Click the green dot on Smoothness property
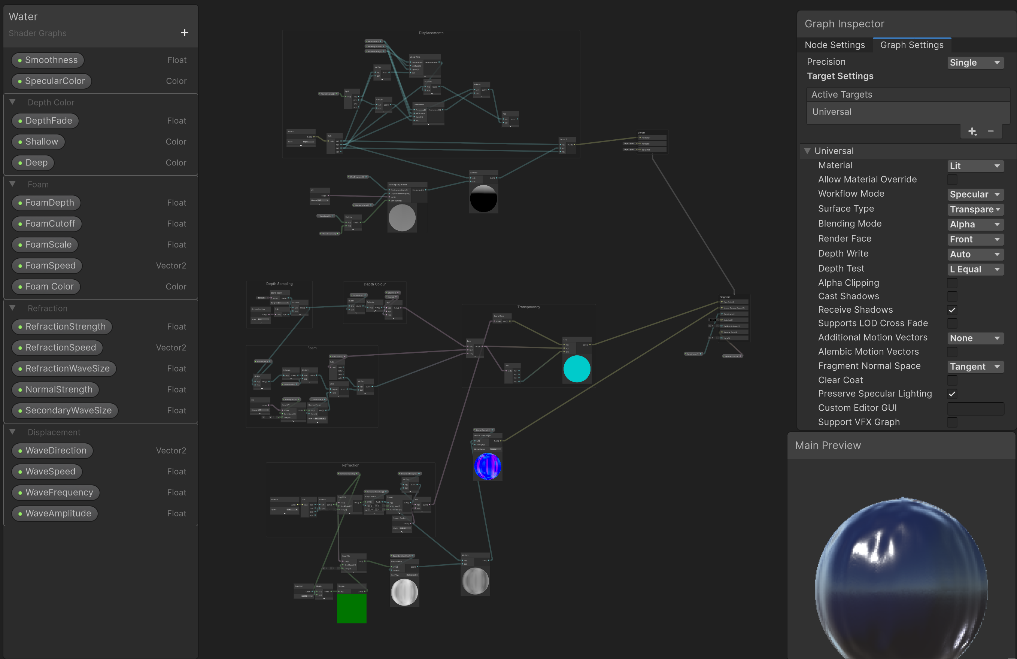 19,60
